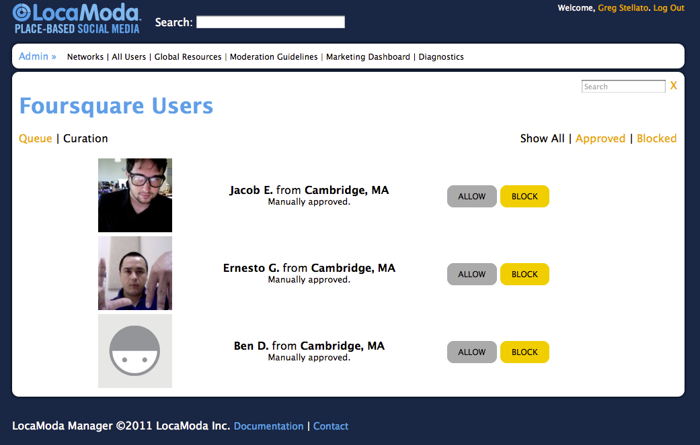The image size is (700, 445).
Task: Open Diagnostics from admin menu
Action: (441, 57)
